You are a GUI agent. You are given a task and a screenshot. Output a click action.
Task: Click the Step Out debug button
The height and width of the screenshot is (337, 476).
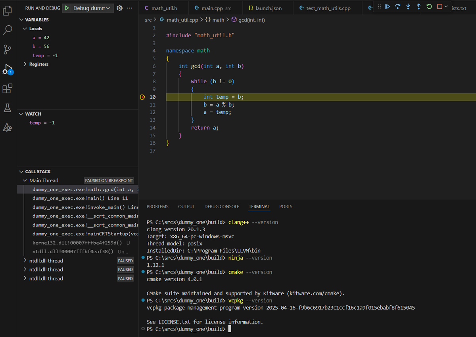(x=418, y=7)
